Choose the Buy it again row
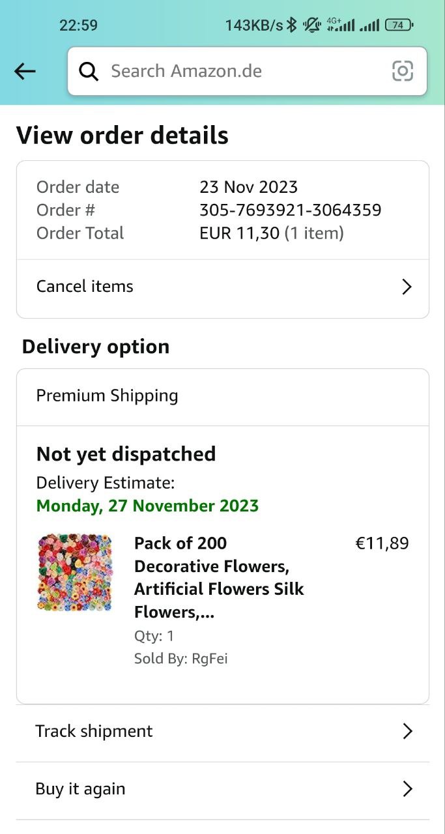 click(x=80, y=789)
